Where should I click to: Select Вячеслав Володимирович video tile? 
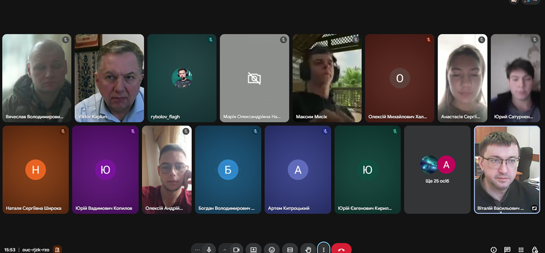(37, 78)
